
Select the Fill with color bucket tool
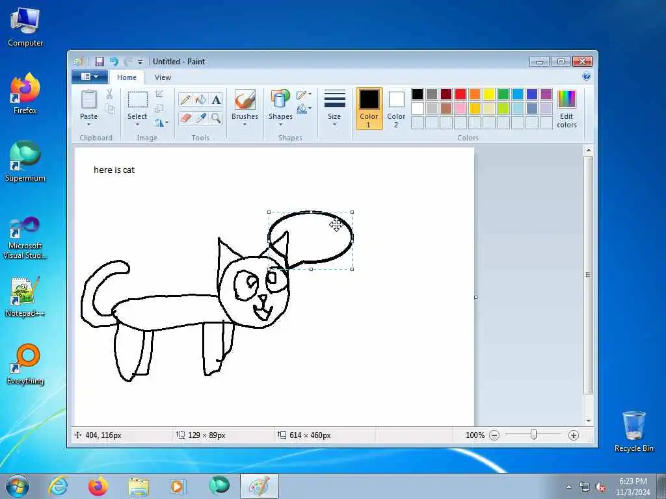tap(200, 99)
